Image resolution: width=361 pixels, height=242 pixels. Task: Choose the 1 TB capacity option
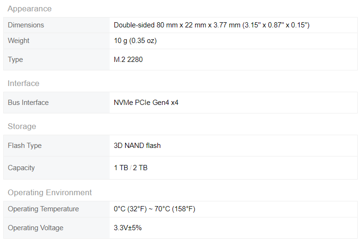click(x=120, y=168)
